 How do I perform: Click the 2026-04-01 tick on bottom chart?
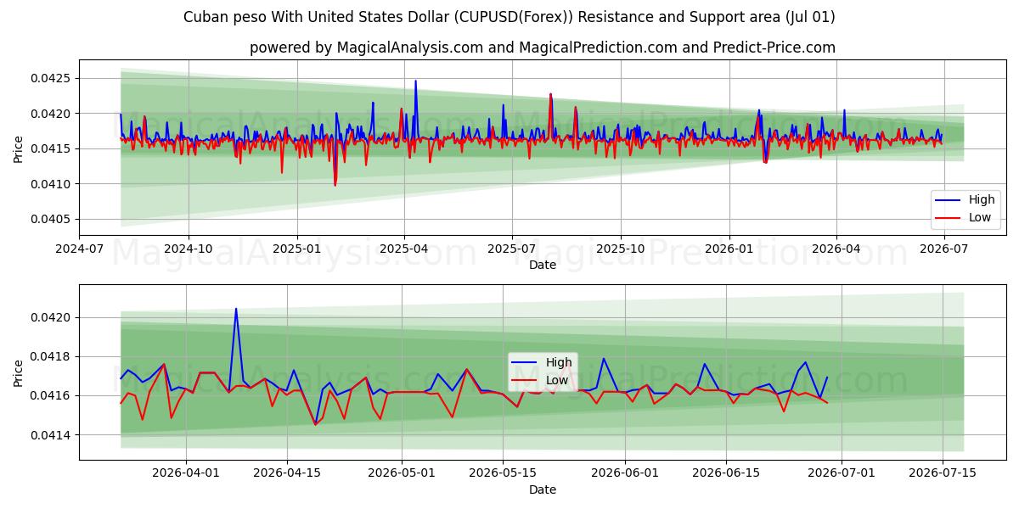pyautogui.click(x=187, y=474)
